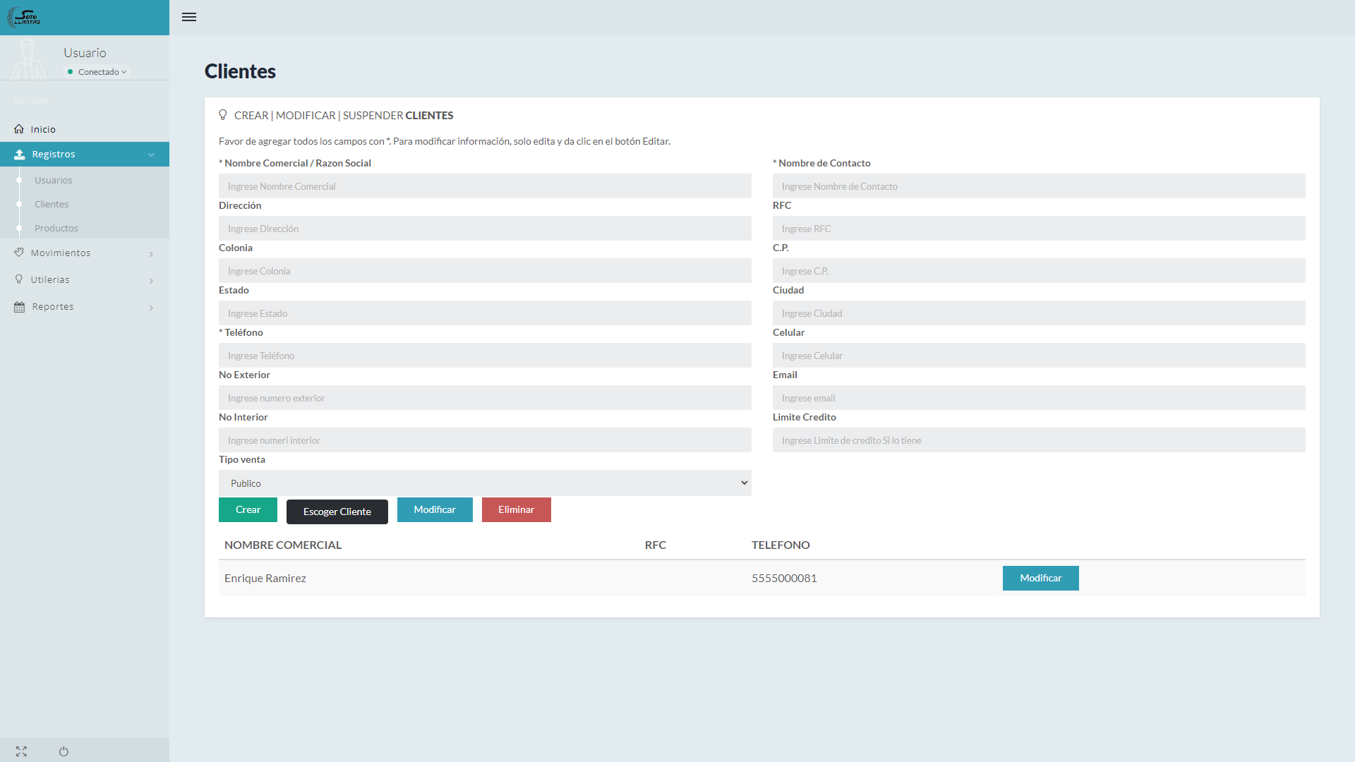Viewport: 1355px width, 762px height.
Task: Focus the Nombre Comercial input field
Action: click(485, 186)
